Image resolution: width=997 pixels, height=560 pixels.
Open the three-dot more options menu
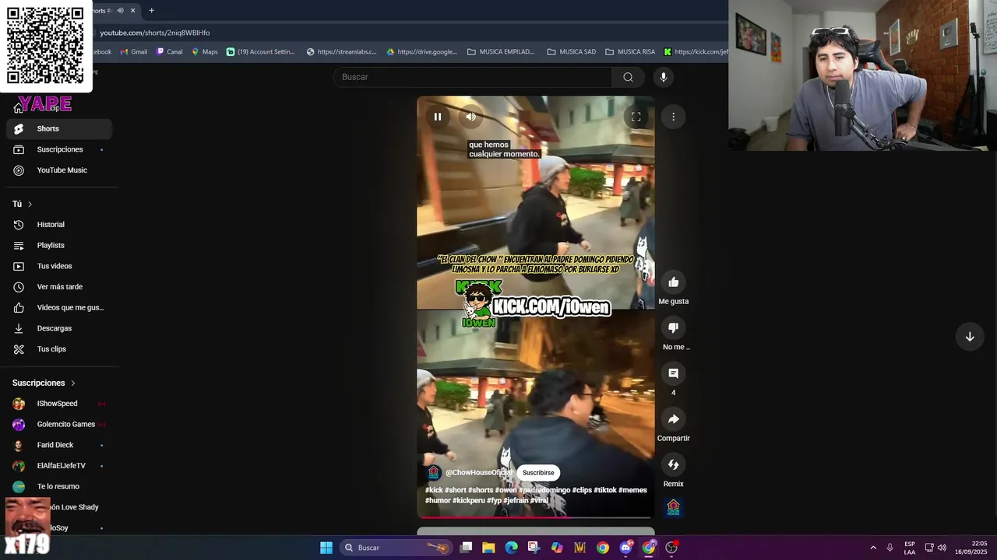tap(673, 117)
